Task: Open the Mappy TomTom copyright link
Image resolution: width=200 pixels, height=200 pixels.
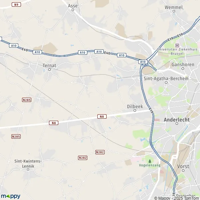Action: click(x=177, y=198)
